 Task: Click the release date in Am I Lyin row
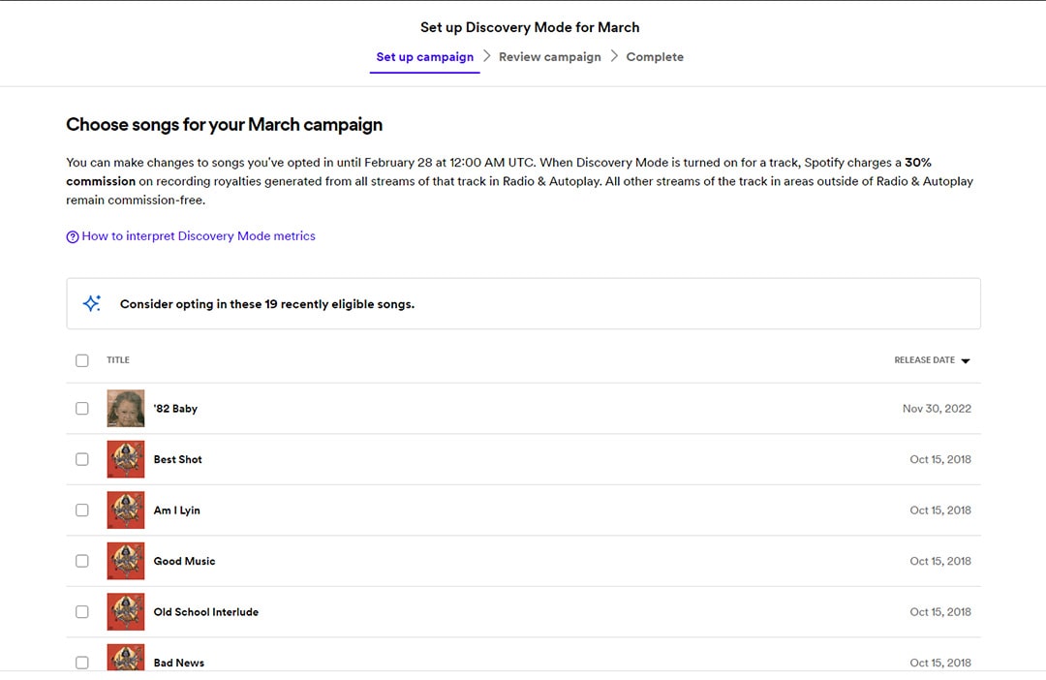939,510
